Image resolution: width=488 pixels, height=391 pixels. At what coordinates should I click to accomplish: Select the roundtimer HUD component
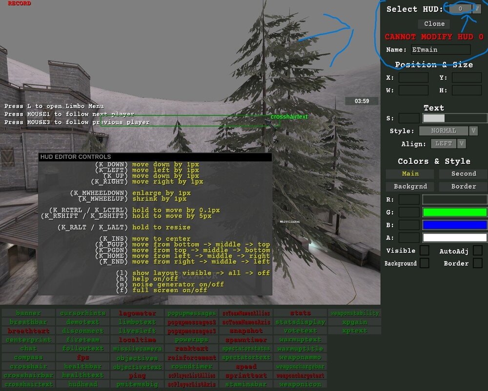192,367
